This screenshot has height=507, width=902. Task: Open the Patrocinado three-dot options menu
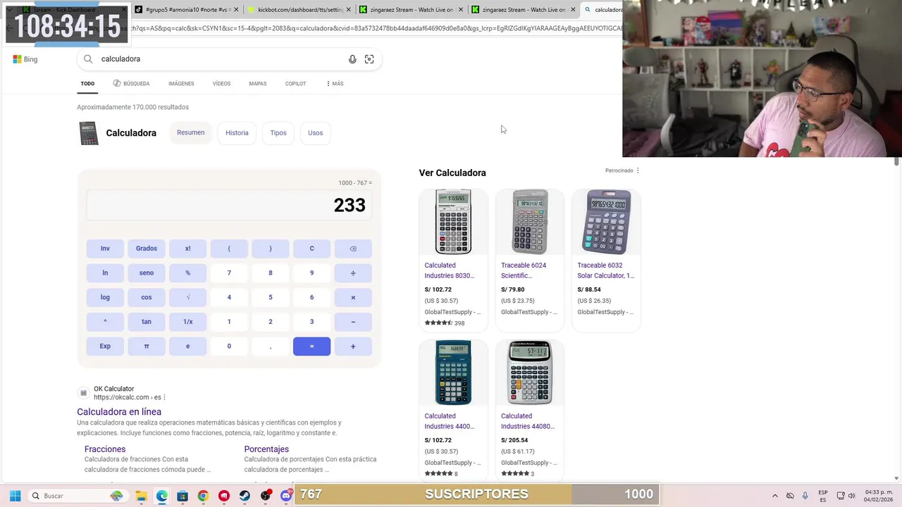coord(638,170)
